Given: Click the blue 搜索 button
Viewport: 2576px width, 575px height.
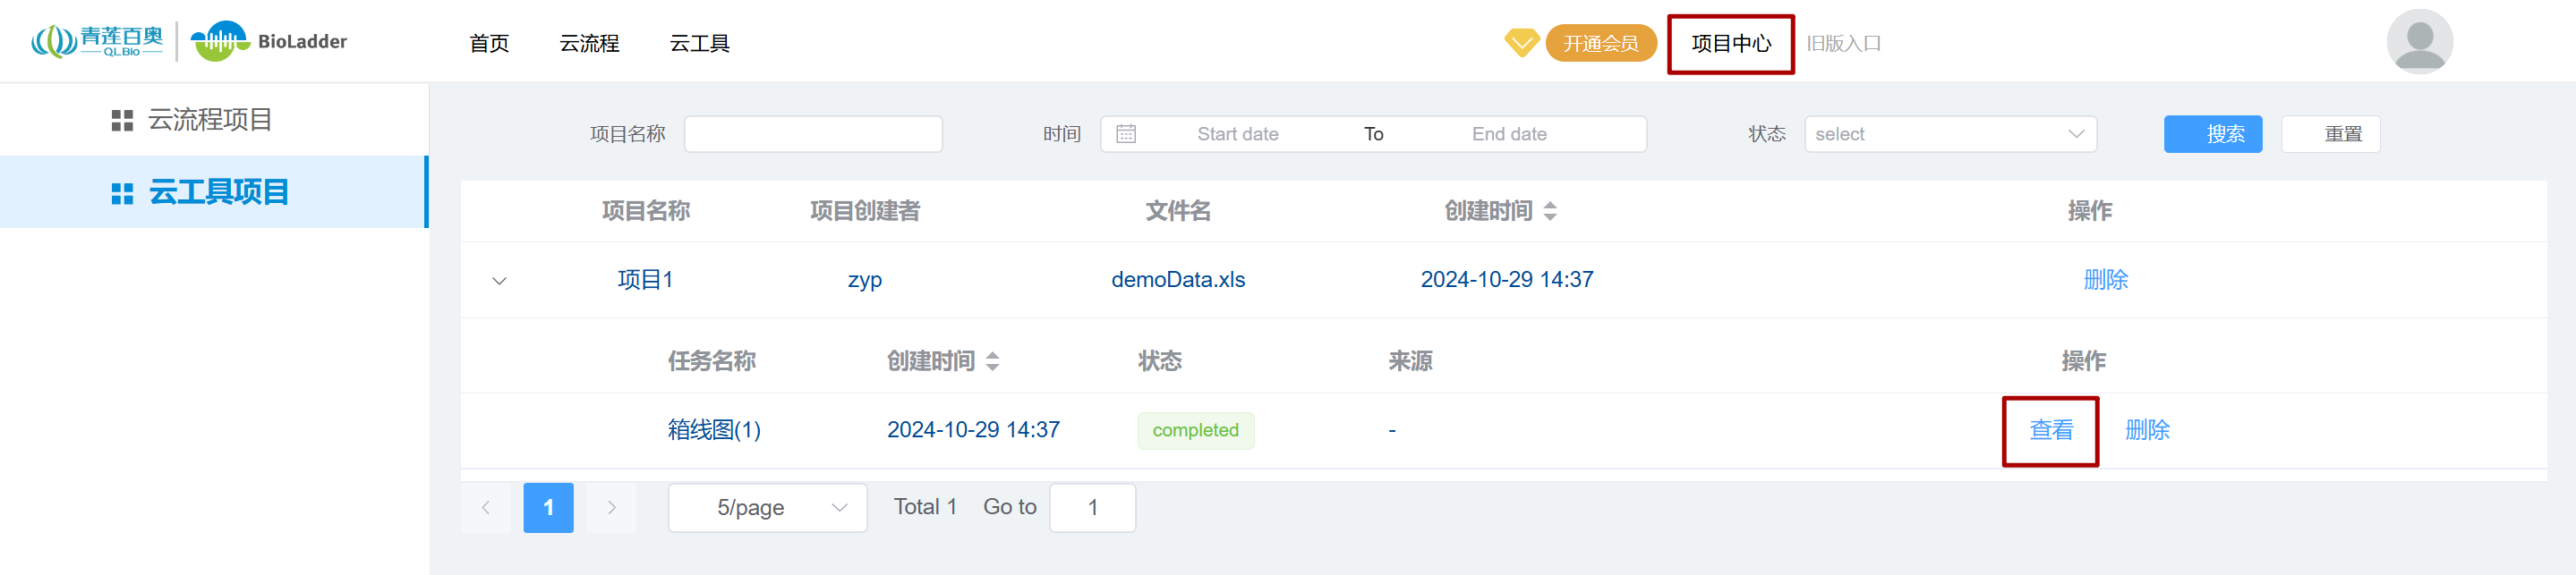Looking at the screenshot, I should click(2212, 134).
